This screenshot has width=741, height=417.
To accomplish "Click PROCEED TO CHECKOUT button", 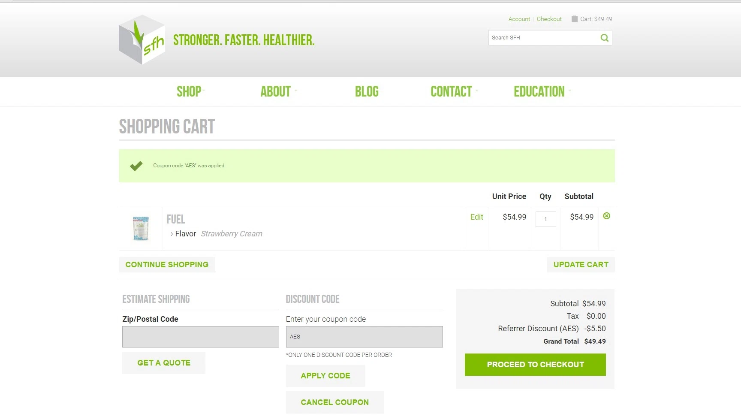I will (x=535, y=365).
